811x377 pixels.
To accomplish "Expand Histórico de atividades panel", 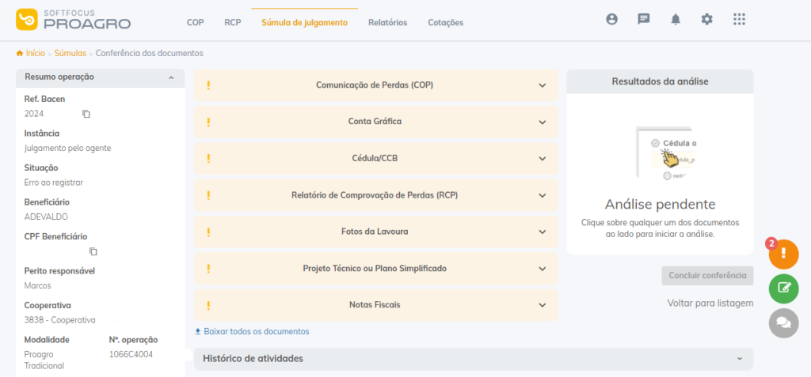I will coord(473,359).
